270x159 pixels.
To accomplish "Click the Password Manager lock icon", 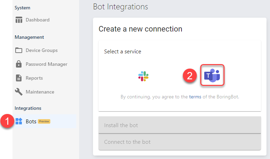I will [19, 64].
